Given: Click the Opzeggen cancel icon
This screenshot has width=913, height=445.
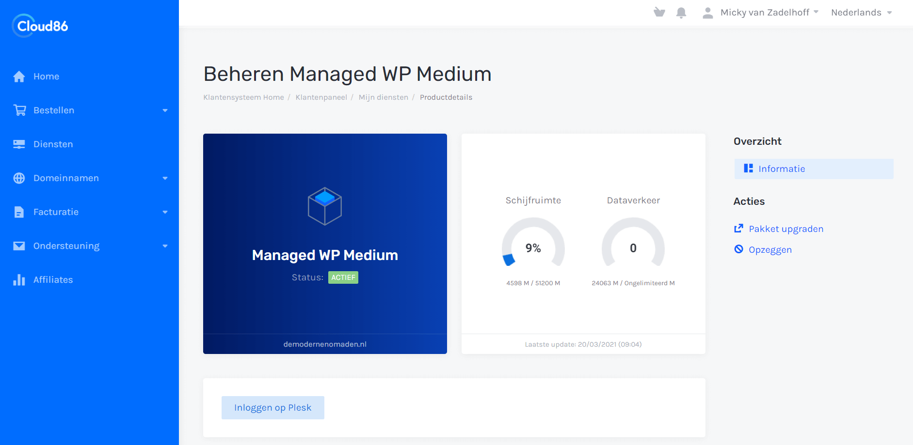Looking at the screenshot, I should 738,249.
